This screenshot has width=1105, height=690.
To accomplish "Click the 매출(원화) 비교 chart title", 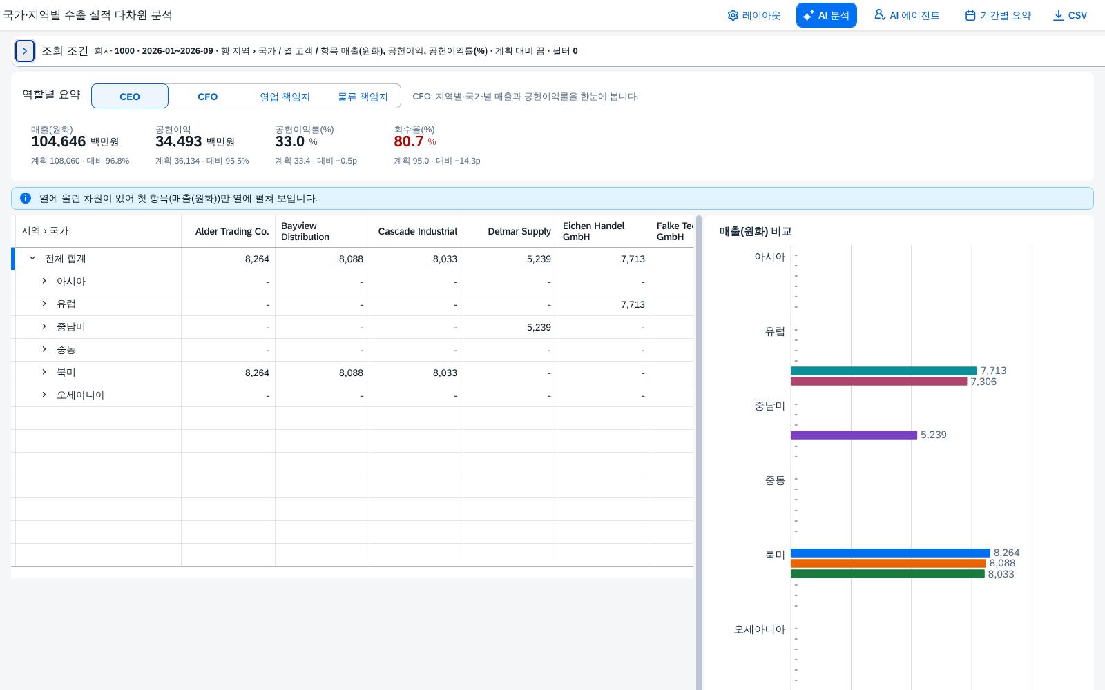I will click(x=755, y=231).
